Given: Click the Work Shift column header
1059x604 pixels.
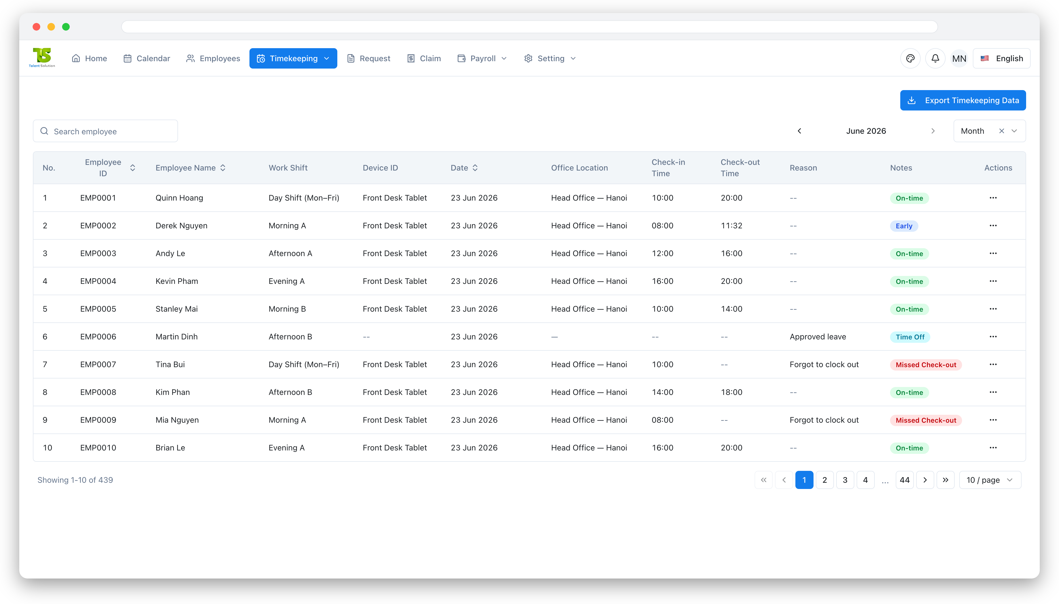Looking at the screenshot, I should (x=288, y=168).
